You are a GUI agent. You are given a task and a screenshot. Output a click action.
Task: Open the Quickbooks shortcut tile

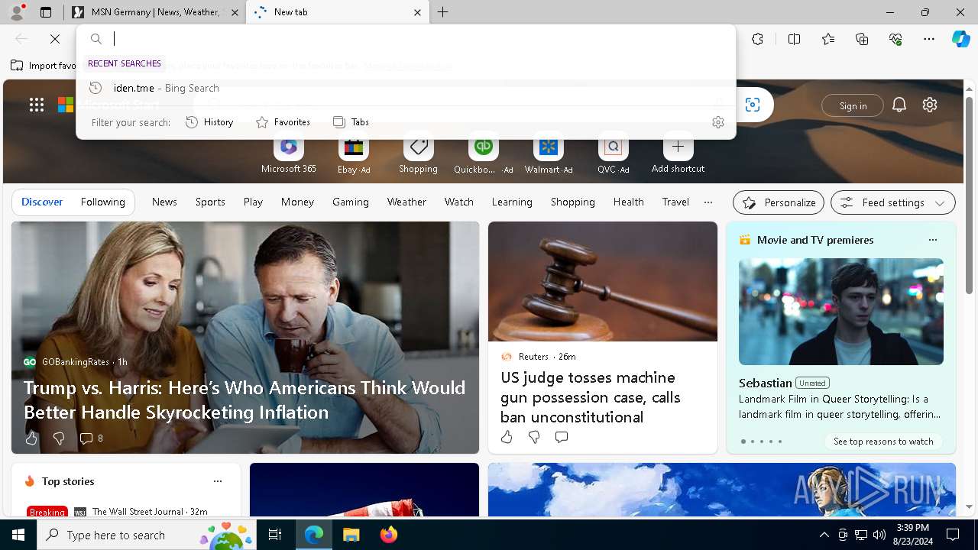(x=483, y=153)
